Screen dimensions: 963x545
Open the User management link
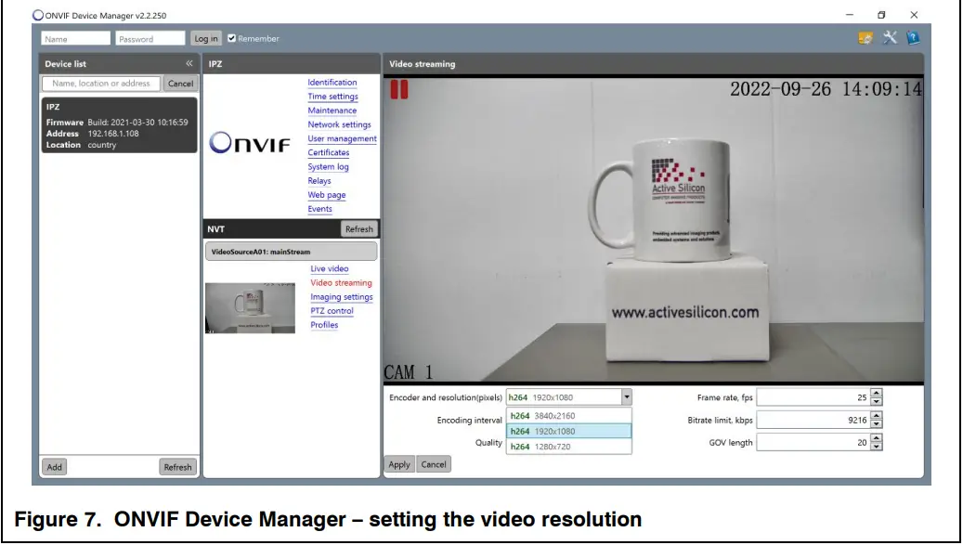point(344,138)
